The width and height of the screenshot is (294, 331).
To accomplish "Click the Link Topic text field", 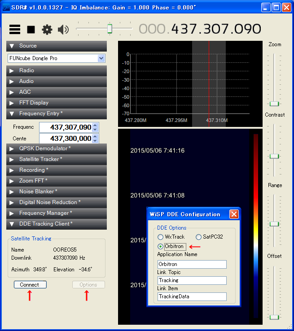I will tap(192, 280).
